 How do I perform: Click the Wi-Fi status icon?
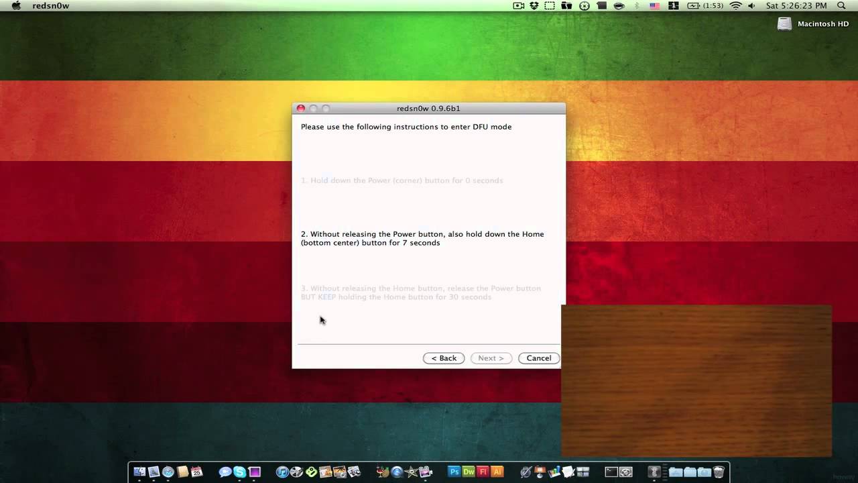pos(735,5)
